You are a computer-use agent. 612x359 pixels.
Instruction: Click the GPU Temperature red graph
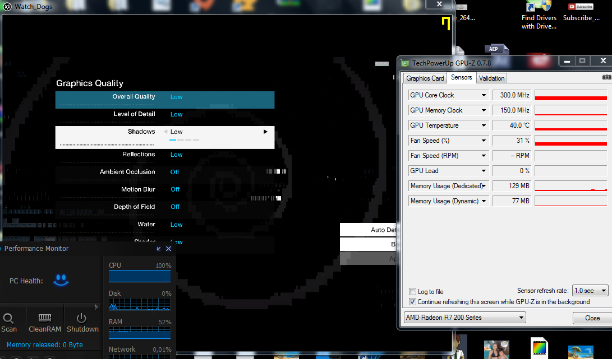(x=570, y=125)
